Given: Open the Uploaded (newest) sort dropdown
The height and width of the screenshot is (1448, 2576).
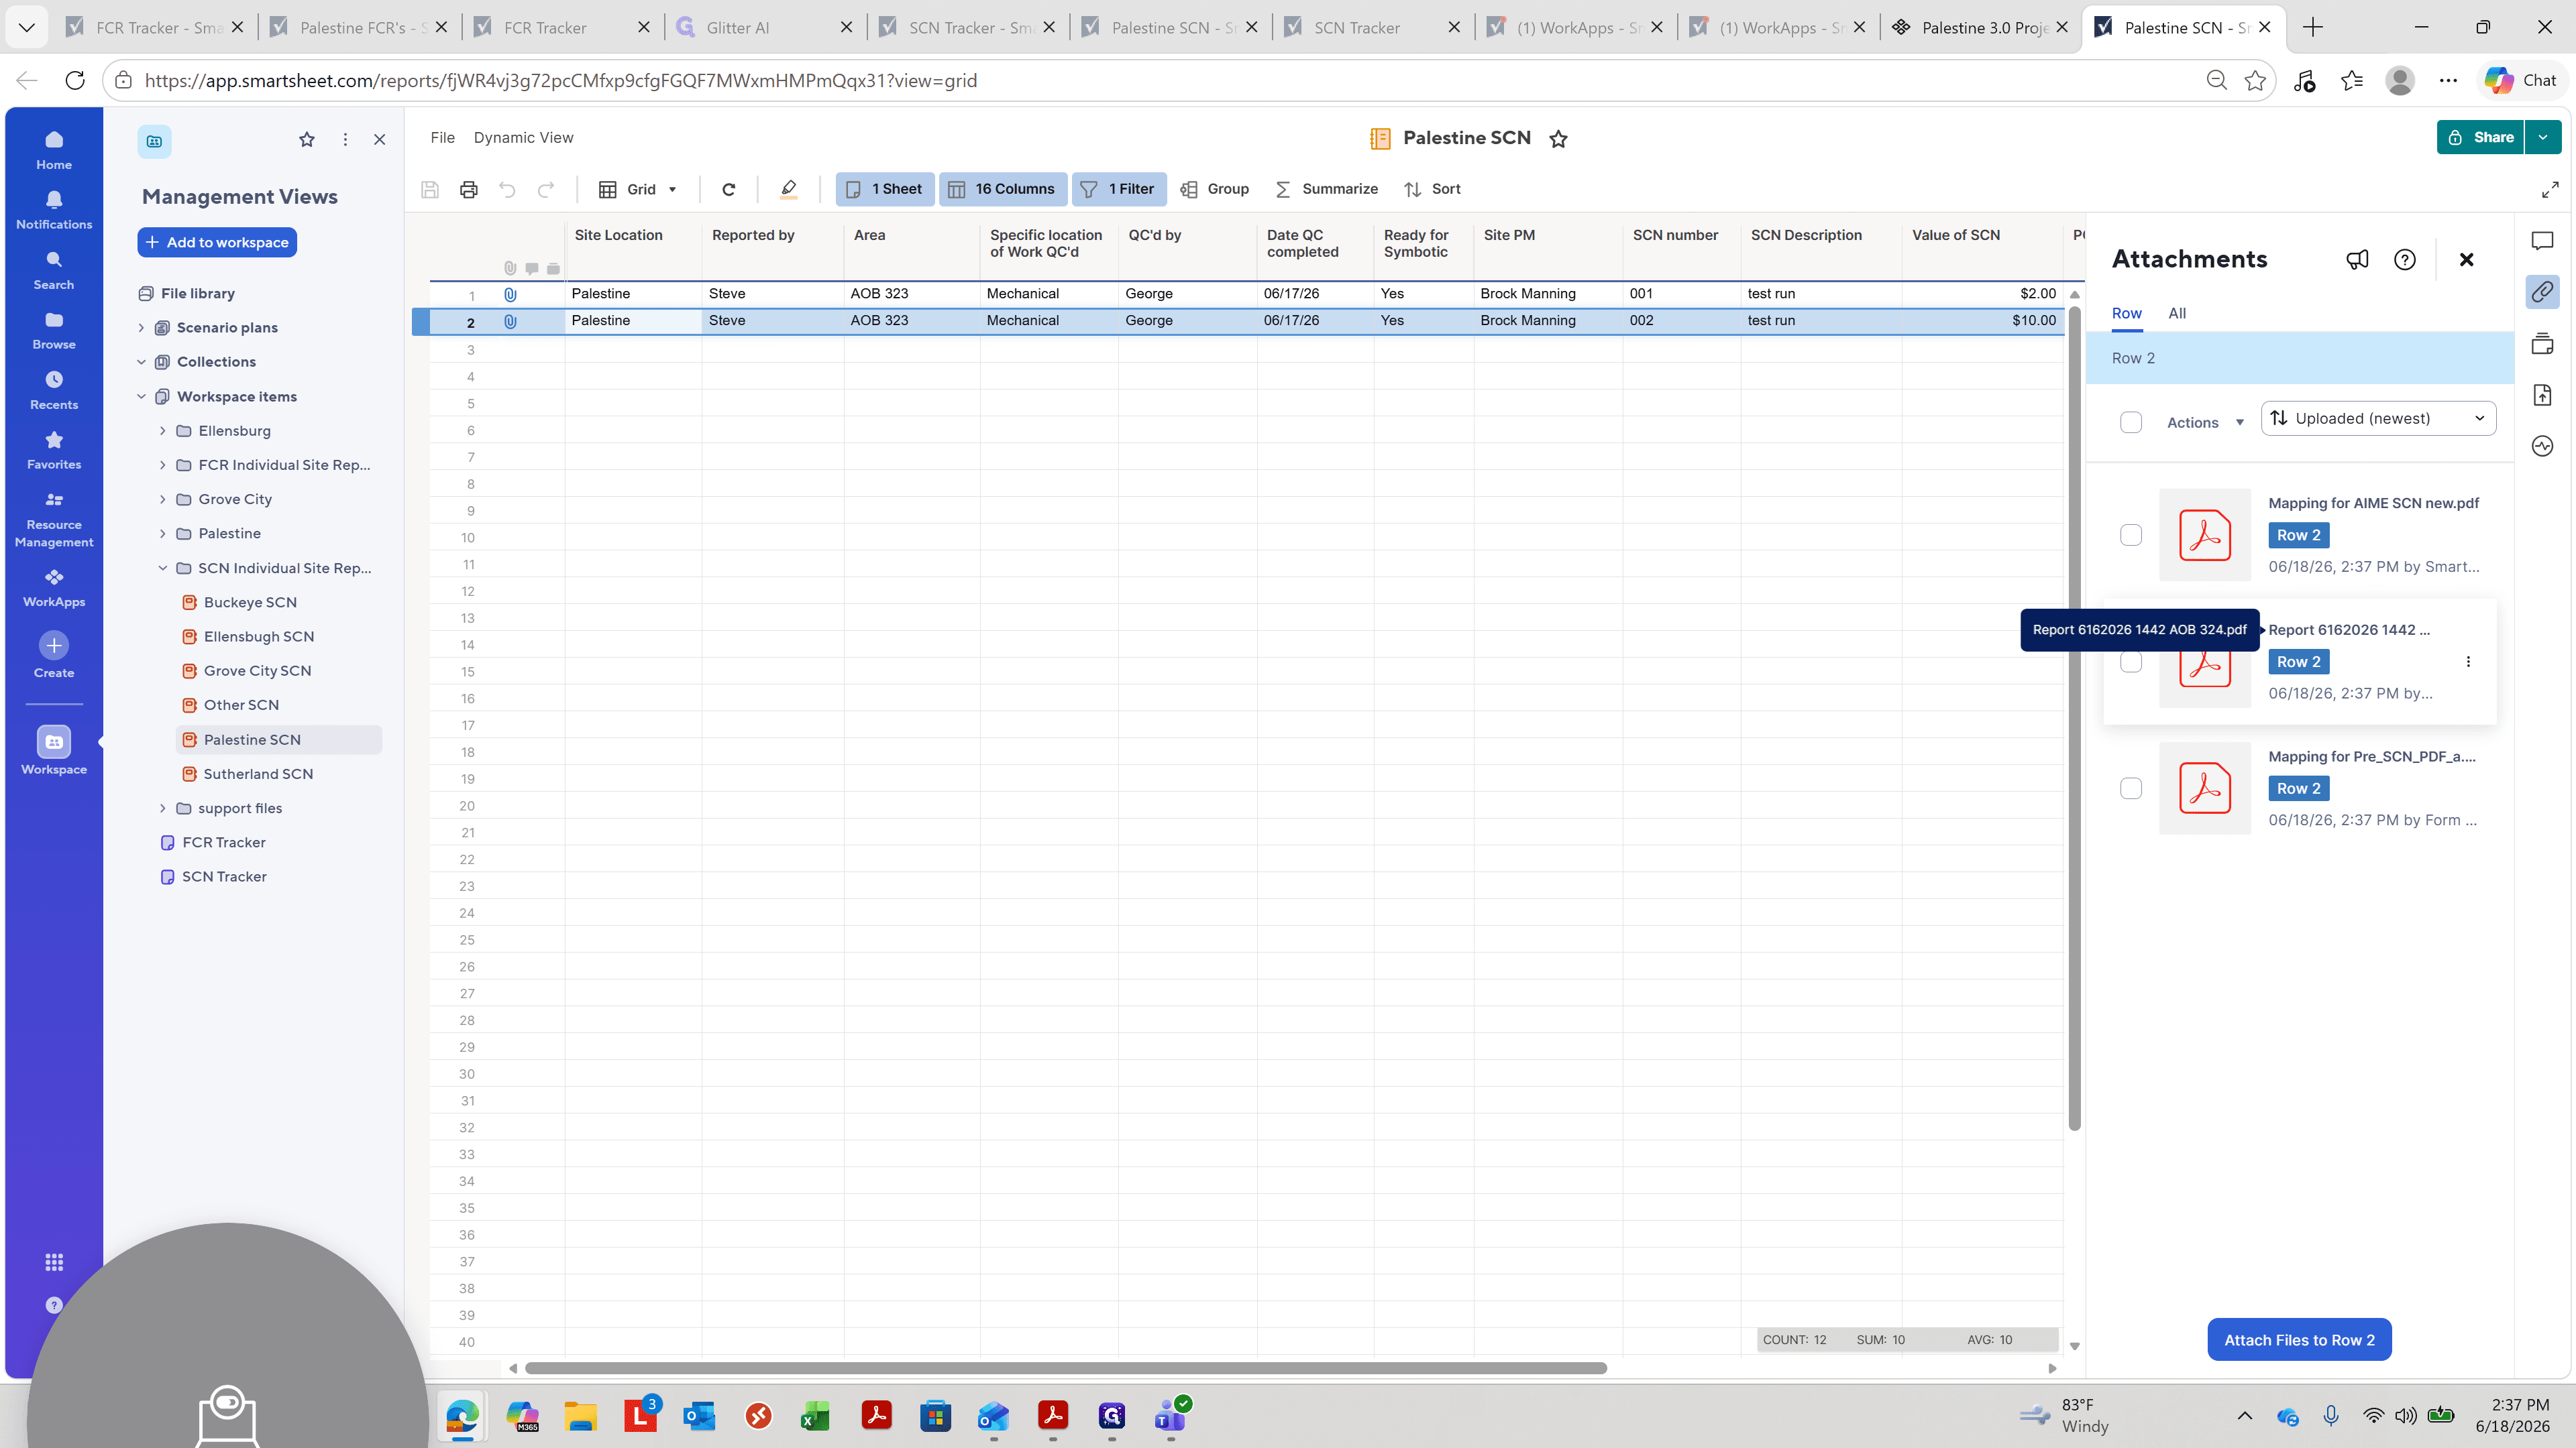Looking at the screenshot, I should click(2378, 419).
